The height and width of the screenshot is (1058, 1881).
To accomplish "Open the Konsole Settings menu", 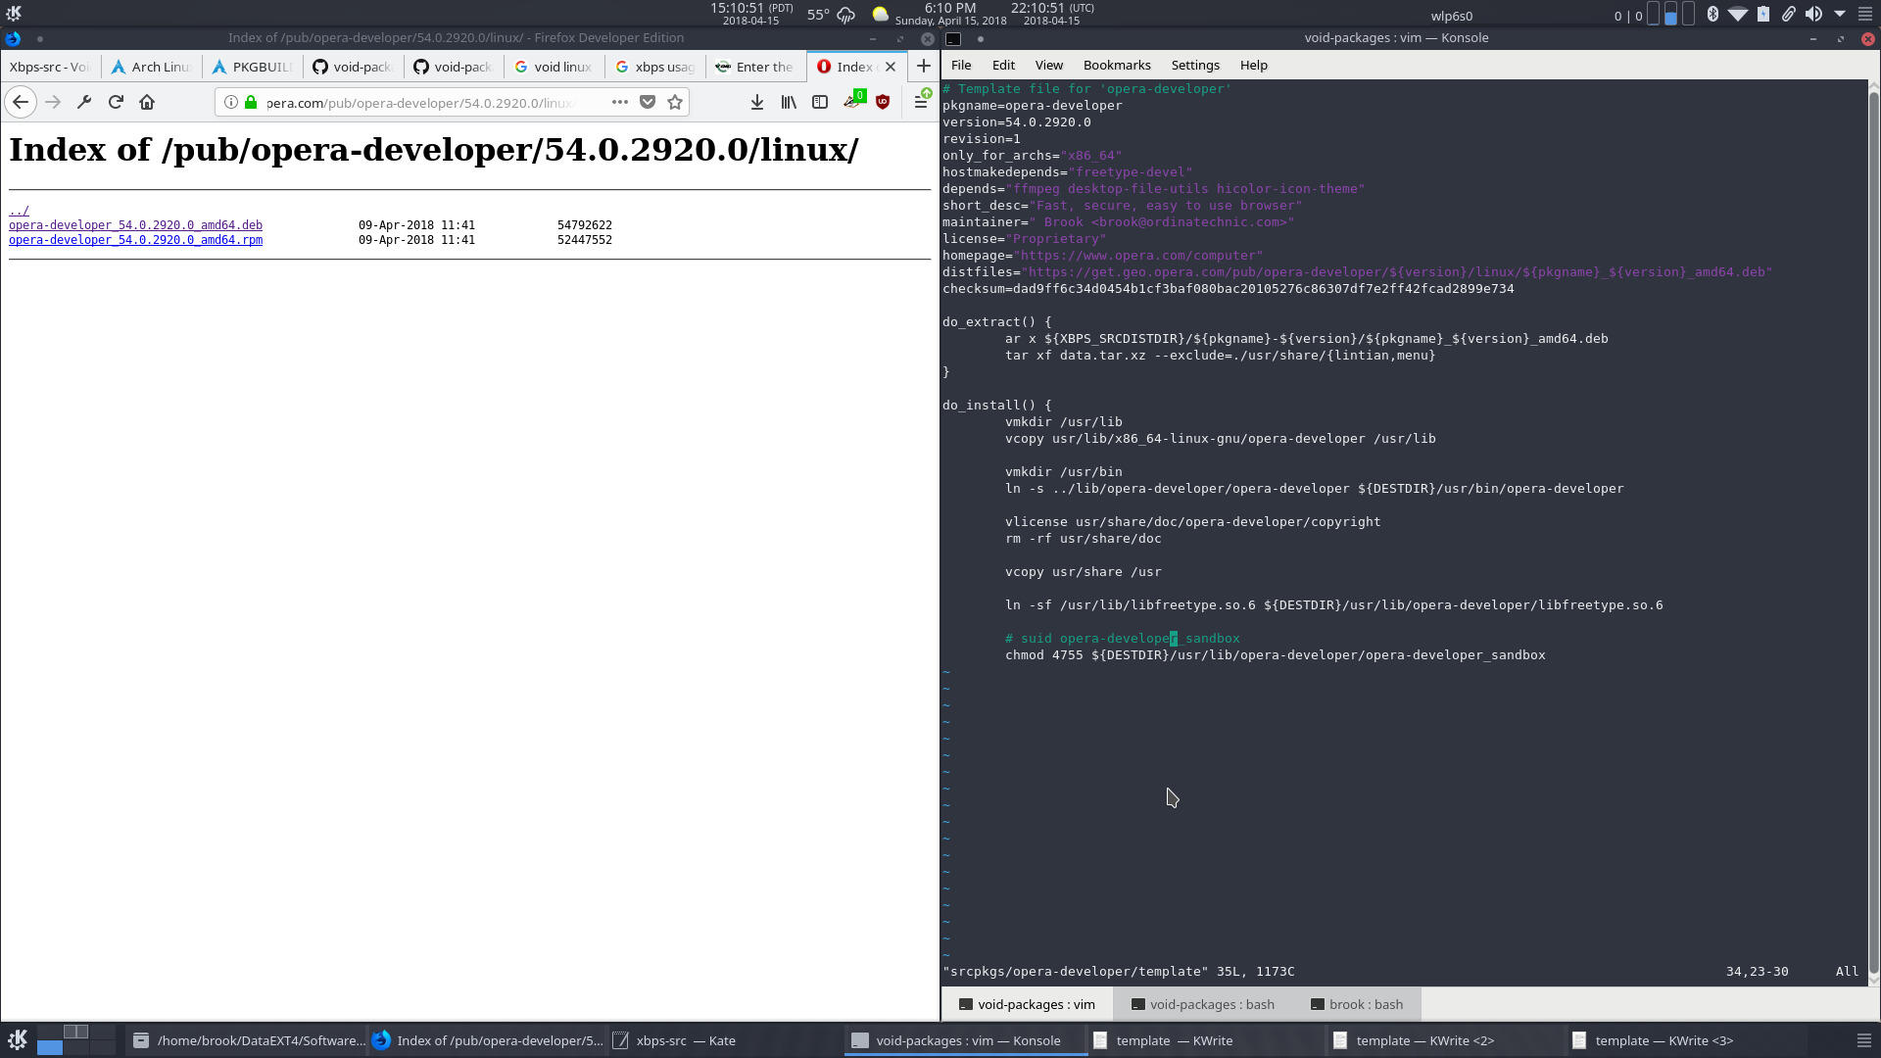I will point(1195,65).
